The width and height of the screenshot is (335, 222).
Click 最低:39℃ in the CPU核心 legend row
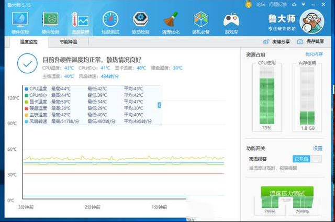97,95
